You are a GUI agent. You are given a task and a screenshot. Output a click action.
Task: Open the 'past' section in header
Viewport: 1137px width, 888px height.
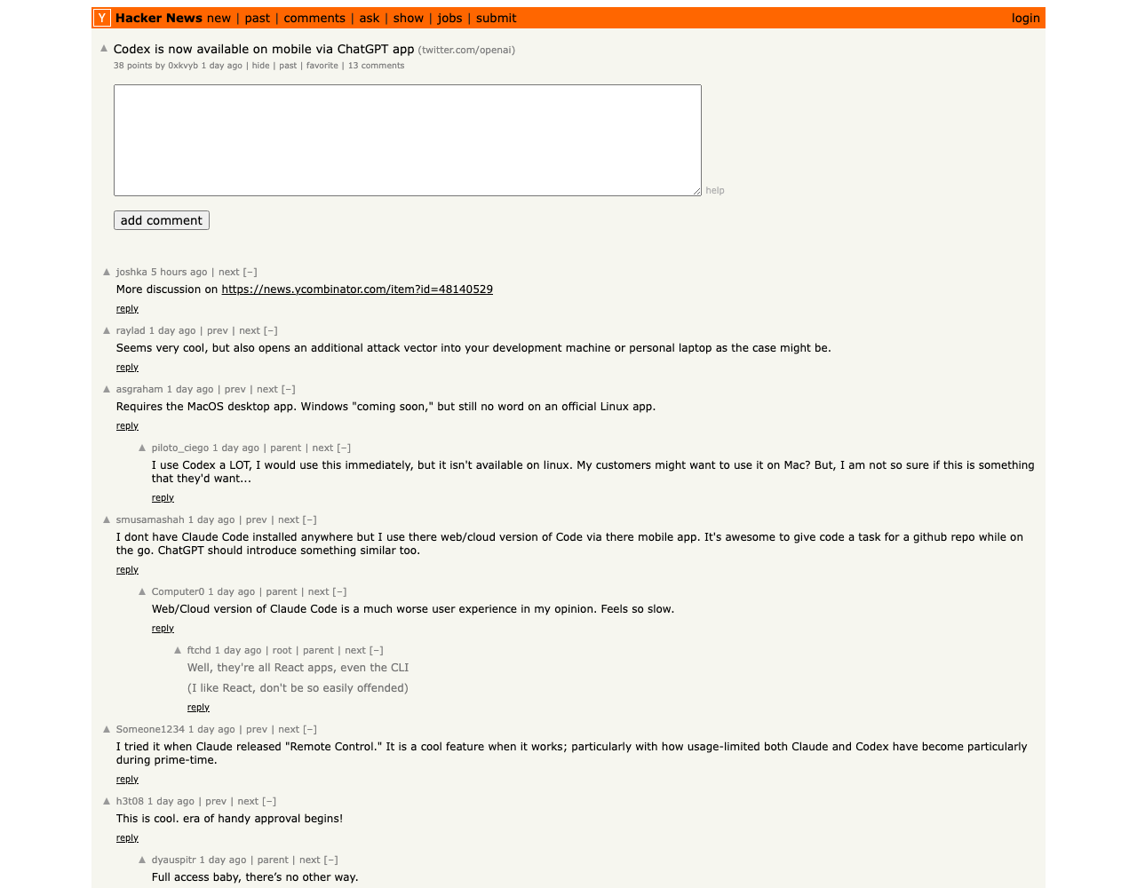click(258, 18)
